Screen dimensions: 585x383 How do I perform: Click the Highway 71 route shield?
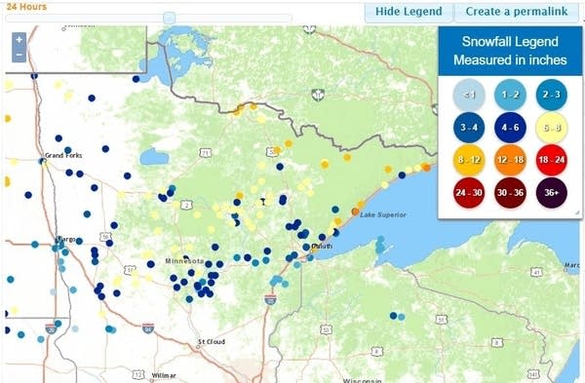[x=205, y=153]
